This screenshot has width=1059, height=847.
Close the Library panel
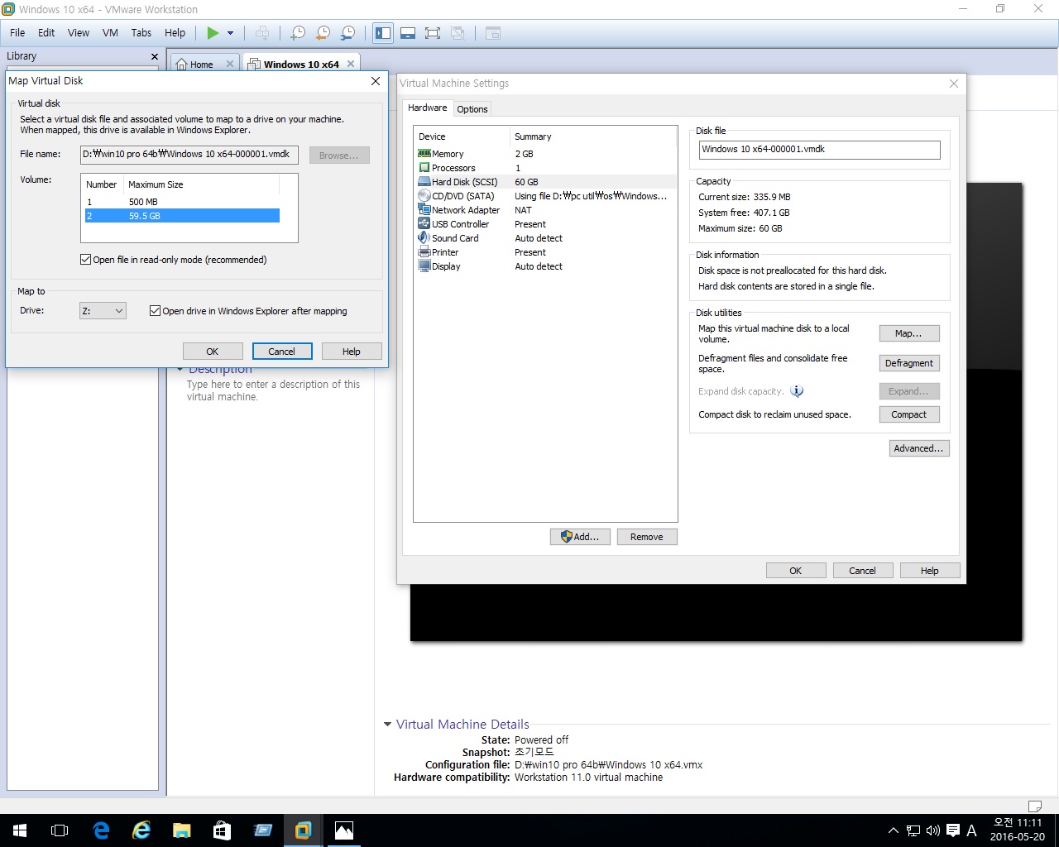(x=155, y=56)
